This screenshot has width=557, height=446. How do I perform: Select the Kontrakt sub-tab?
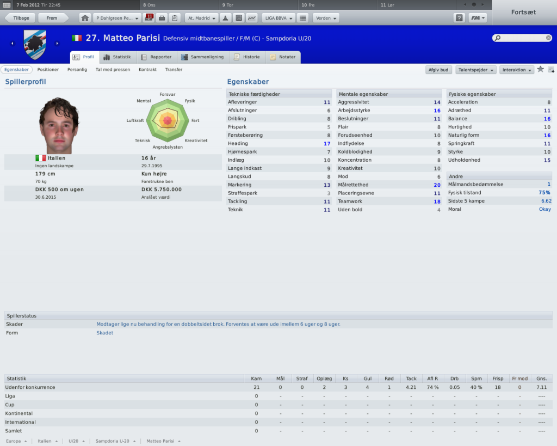coord(147,70)
